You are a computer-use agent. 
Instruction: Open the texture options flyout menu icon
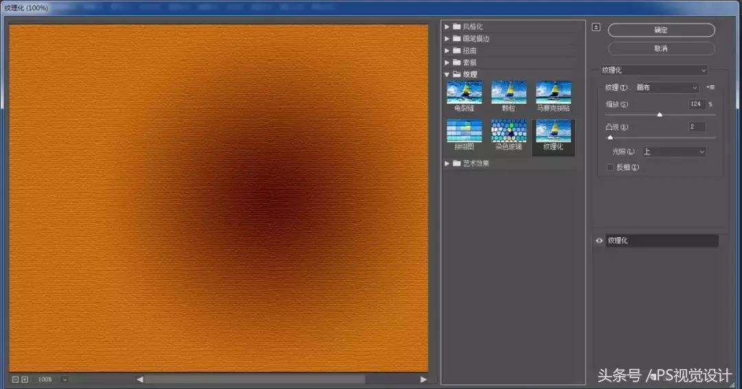coord(710,87)
